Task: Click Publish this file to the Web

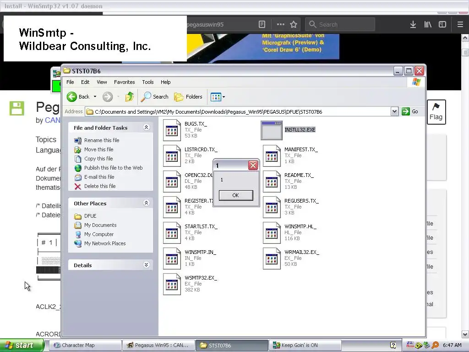Action: pos(114,168)
